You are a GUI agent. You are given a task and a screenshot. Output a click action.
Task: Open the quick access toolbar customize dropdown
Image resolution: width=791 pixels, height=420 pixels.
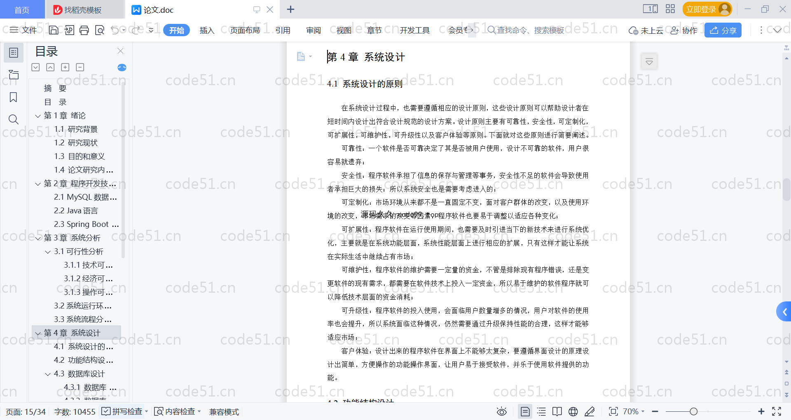pyautogui.click(x=151, y=30)
